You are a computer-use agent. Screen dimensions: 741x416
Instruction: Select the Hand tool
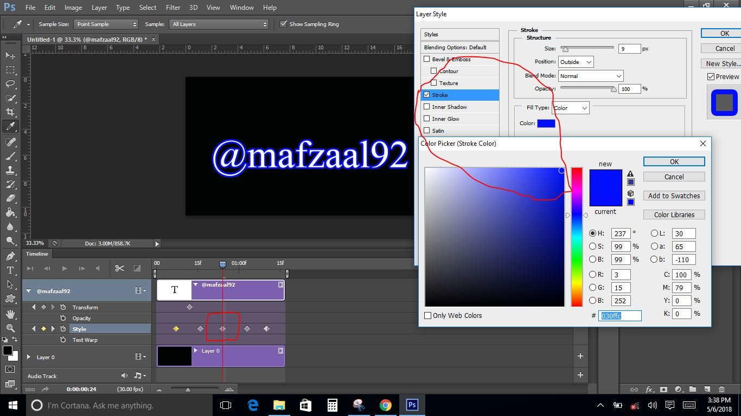pyautogui.click(x=10, y=314)
